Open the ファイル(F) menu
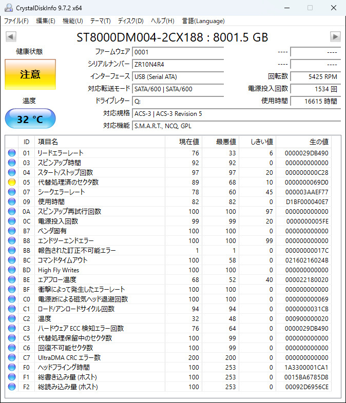This screenshot has width=346, height=403. [x=16, y=21]
